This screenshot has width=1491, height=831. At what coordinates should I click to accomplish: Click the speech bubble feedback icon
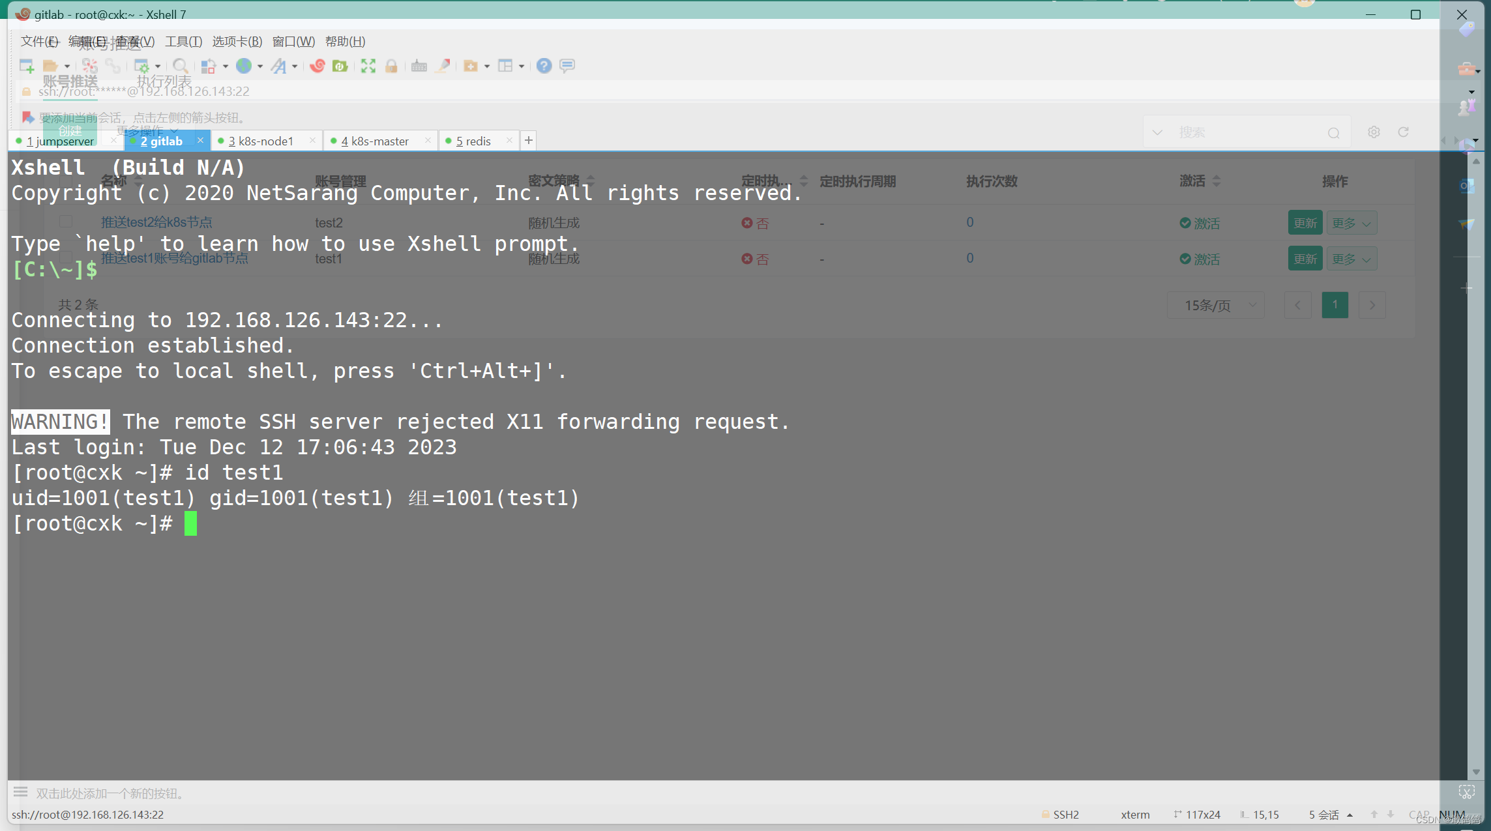pyautogui.click(x=567, y=66)
